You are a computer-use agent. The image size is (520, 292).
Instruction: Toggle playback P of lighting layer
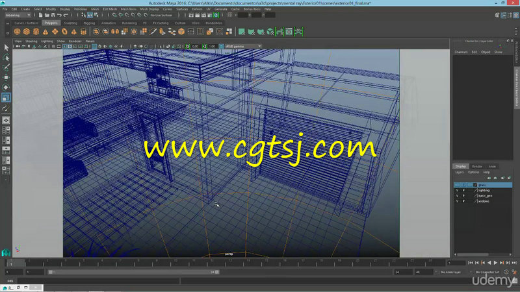[x=463, y=190]
